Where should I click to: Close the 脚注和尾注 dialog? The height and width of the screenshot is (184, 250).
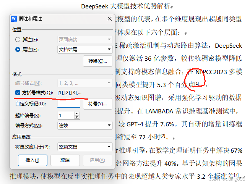[110, 19]
